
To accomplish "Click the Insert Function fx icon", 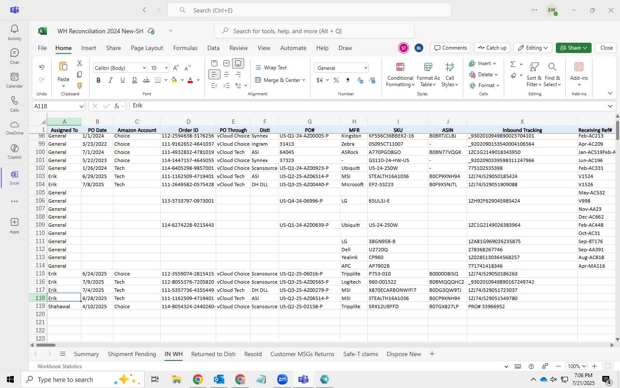I will coord(117,106).
